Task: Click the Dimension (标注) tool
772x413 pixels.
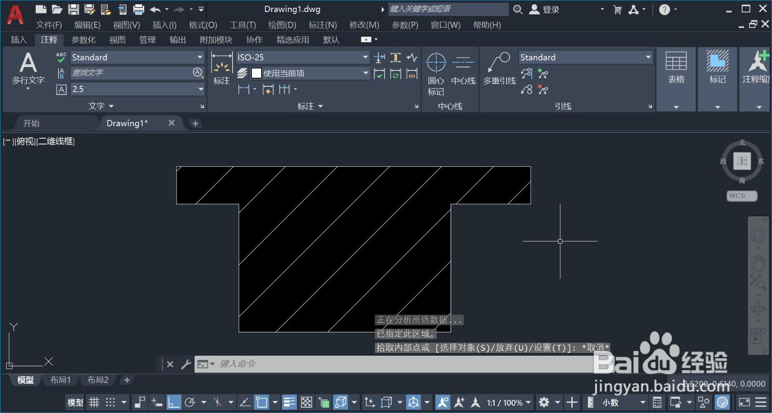Action: 221,69
